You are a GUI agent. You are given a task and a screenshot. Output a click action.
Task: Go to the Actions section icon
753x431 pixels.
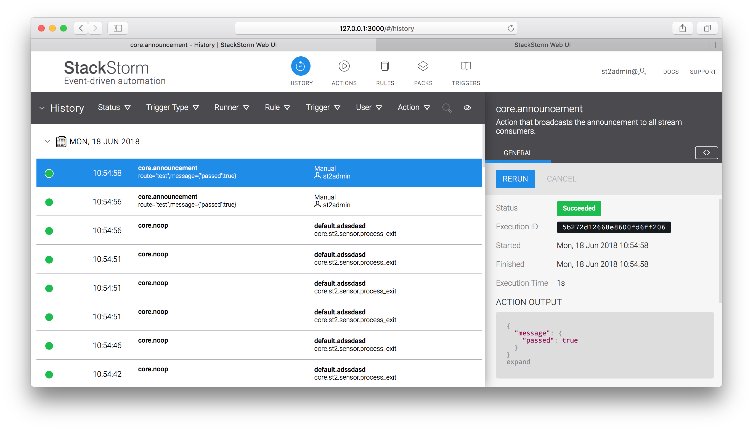coord(344,66)
